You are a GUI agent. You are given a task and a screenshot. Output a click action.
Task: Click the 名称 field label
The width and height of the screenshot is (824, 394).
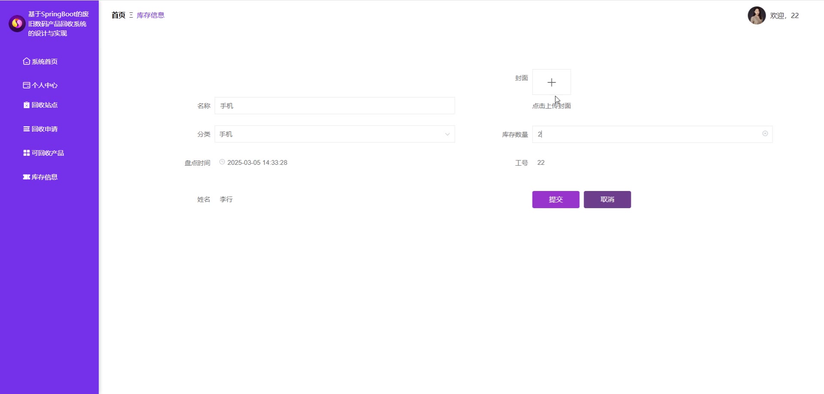coord(204,106)
